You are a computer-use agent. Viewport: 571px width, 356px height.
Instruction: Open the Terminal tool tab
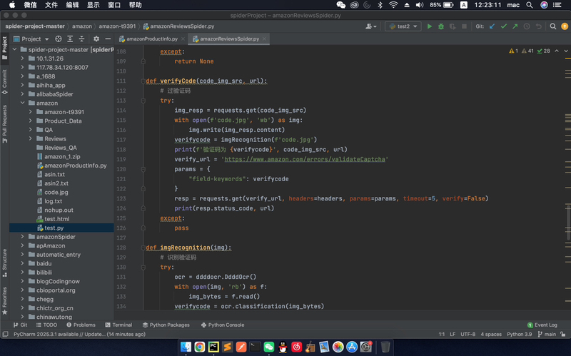117,325
